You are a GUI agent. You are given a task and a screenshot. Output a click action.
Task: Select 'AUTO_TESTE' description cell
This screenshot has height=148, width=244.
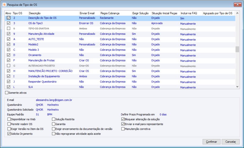coord(36,39)
